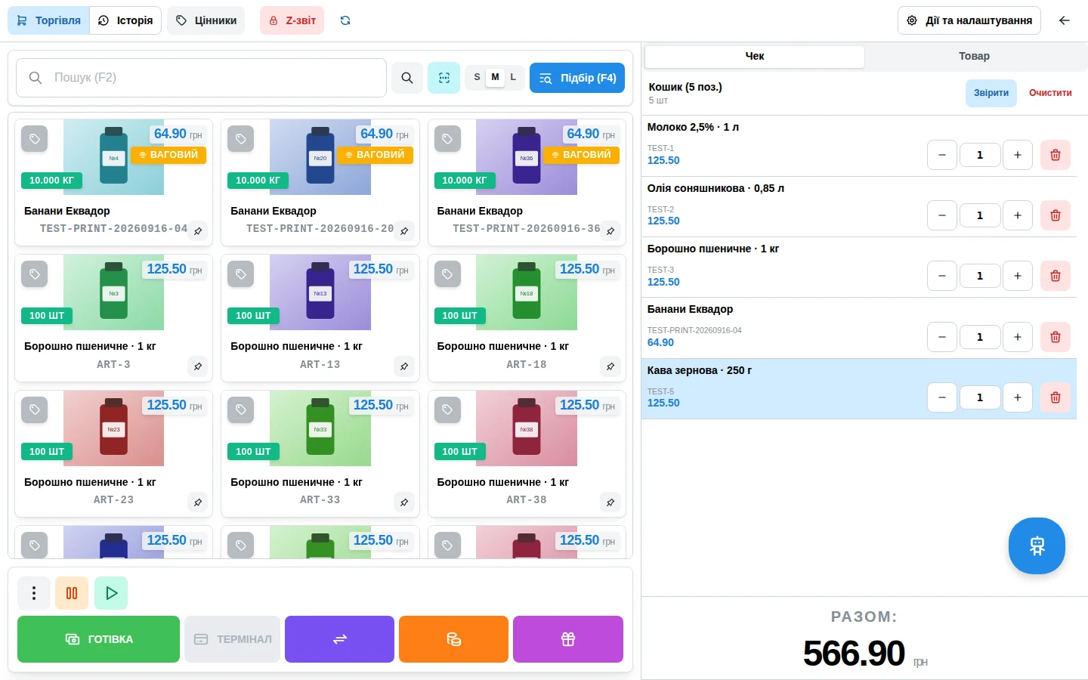The width and height of the screenshot is (1088, 680).
Task: Pin product TEST-PRINT-20260916-04
Action: point(198,231)
